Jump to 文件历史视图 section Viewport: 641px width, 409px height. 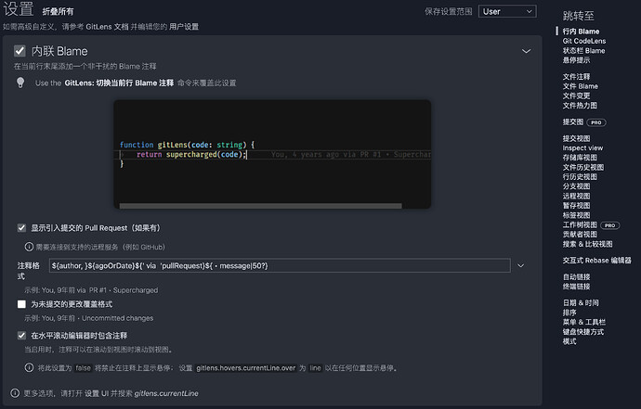click(x=583, y=167)
